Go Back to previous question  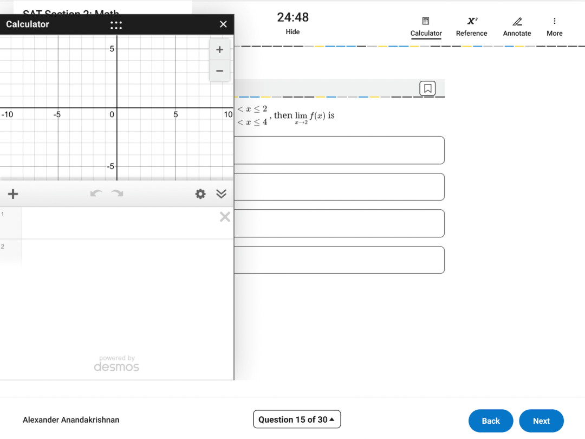(490, 421)
